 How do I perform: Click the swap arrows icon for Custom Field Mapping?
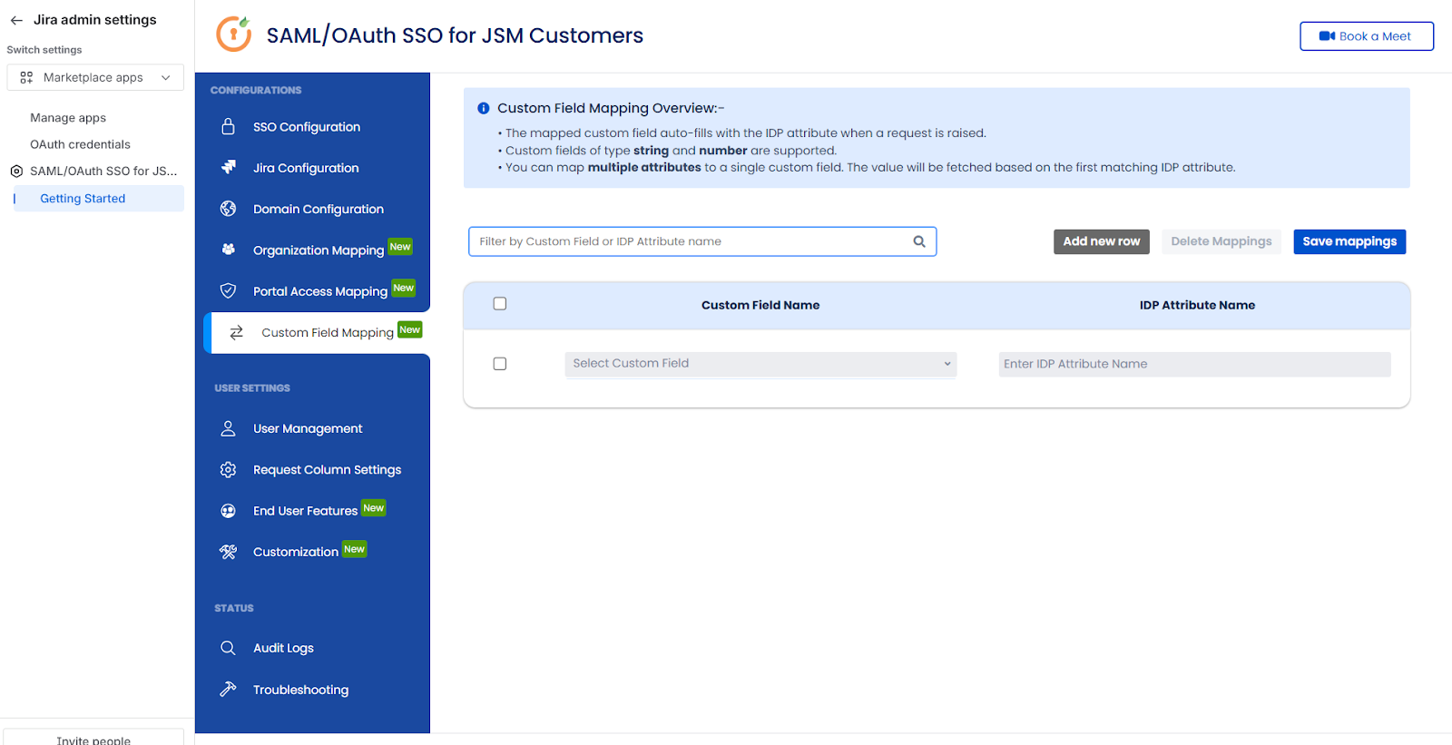click(x=236, y=332)
